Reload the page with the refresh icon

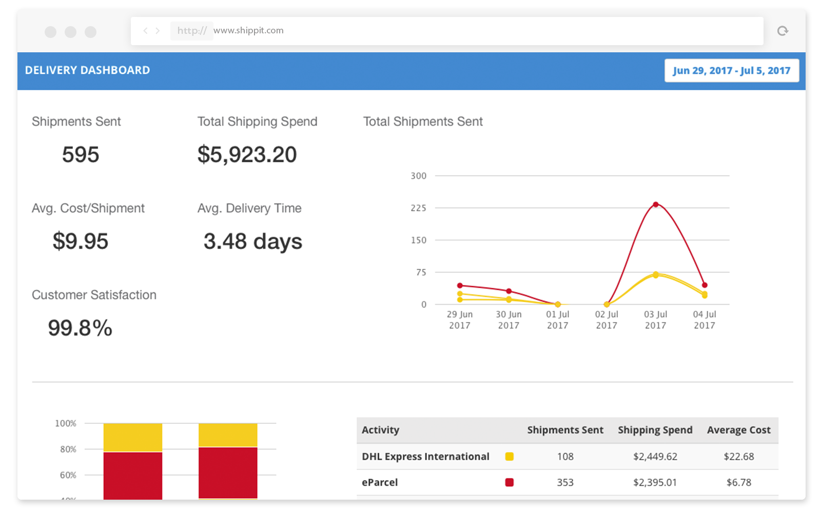[783, 31]
